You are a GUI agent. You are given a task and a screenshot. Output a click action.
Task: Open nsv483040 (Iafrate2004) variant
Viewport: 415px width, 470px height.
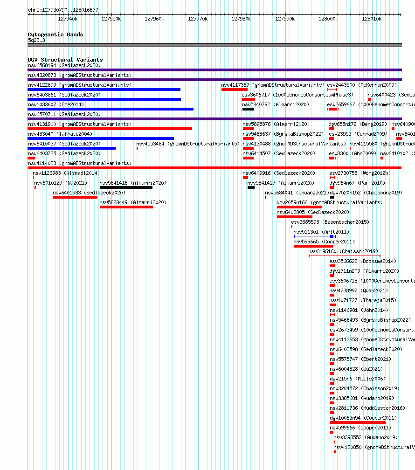(x=60, y=134)
